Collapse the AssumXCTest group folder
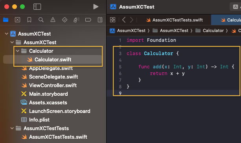The image size is (241, 143). [x=12, y=42]
